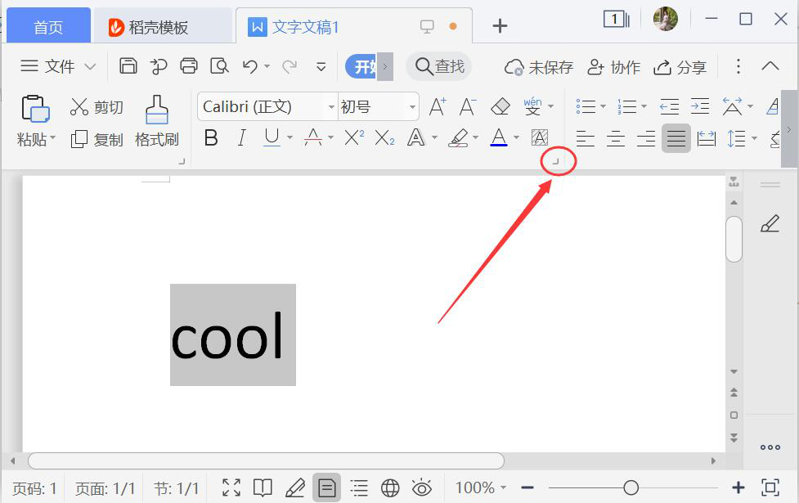This screenshot has height=503, width=799.
Task: Click the zoom slider handle
Action: [x=631, y=487]
